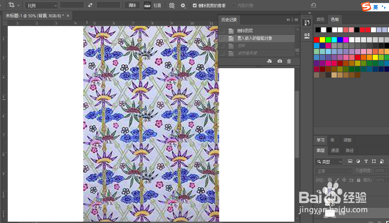Open the 类型 layer filter dropdown
The height and width of the screenshot is (223, 389).
point(329,162)
